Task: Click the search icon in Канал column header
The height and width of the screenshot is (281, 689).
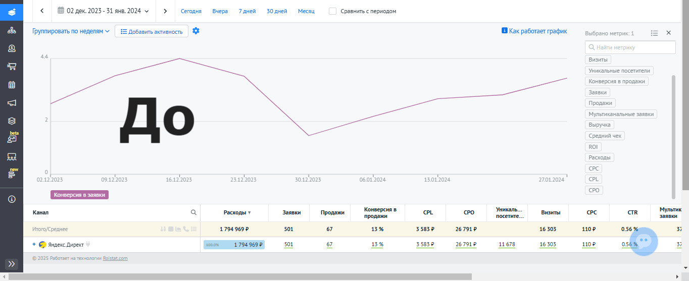Action: tap(193, 212)
